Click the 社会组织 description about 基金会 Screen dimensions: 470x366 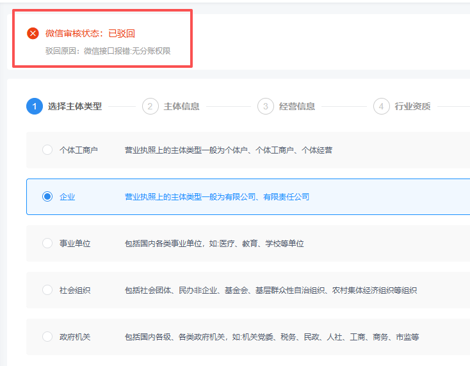[x=271, y=290]
